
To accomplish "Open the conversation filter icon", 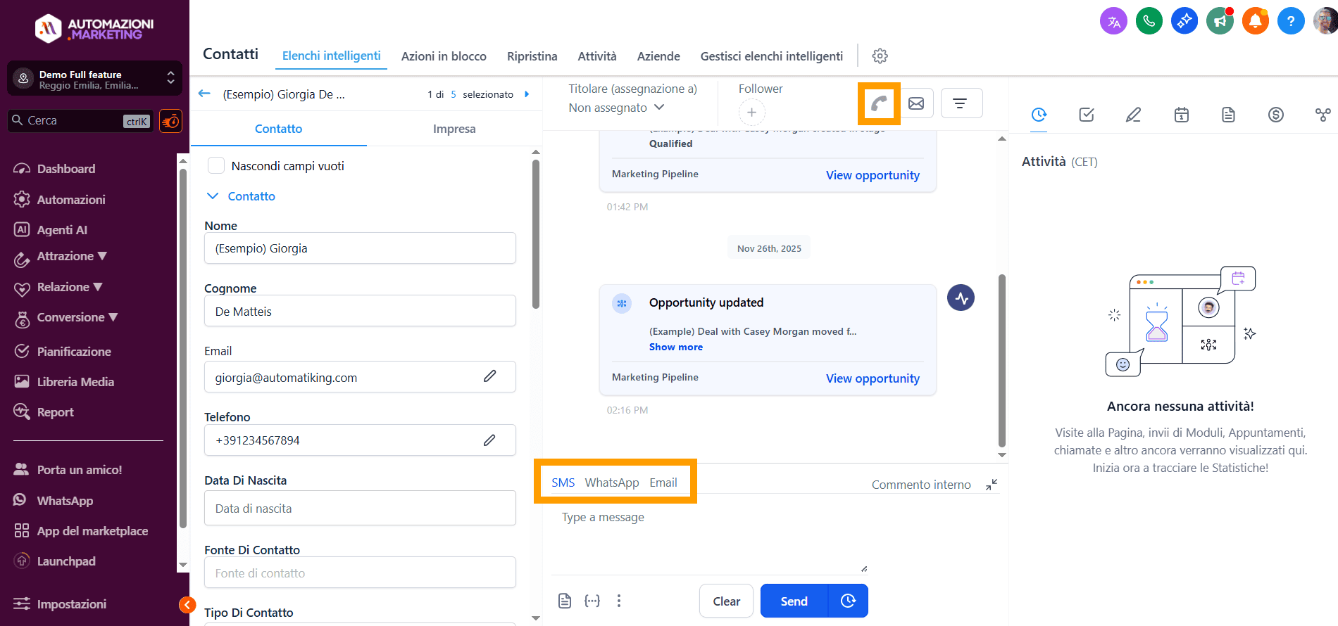I will tap(960, 103).
